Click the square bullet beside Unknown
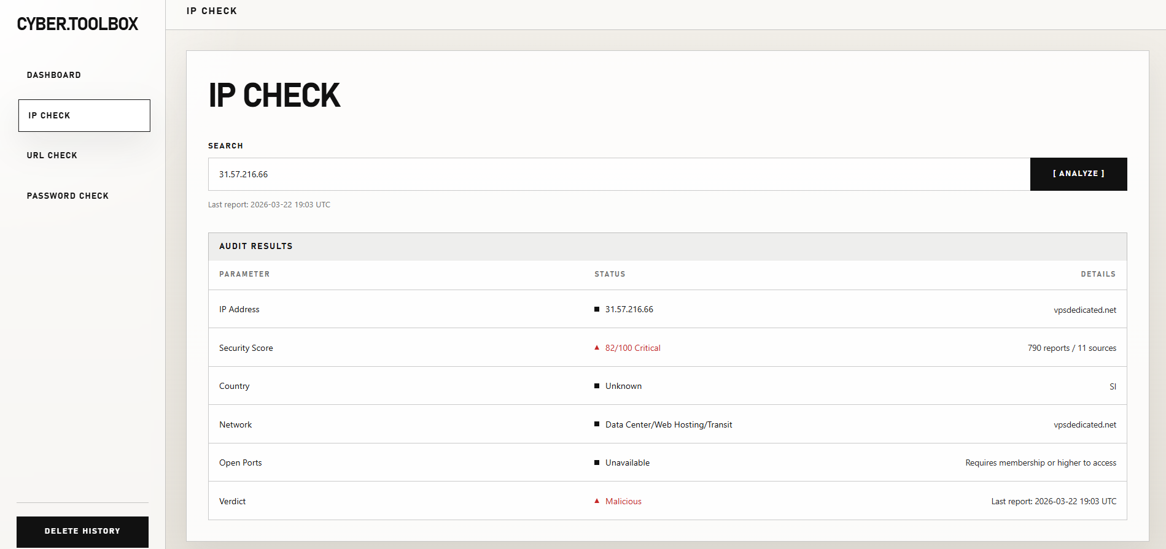The image size is (1166, 549). click(x=597, y=386)
